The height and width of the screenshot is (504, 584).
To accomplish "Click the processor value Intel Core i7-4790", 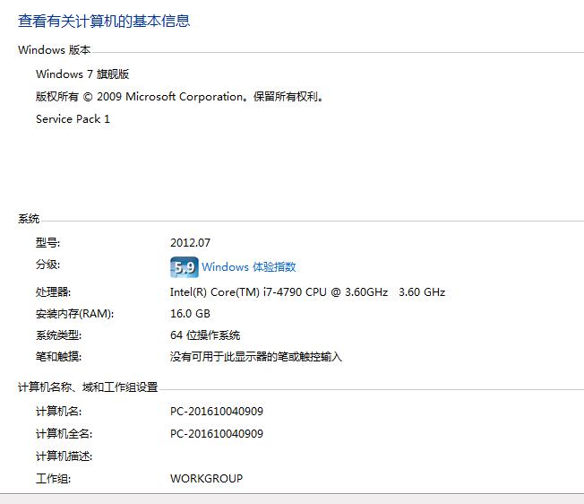I will click(x=307, y=292).
